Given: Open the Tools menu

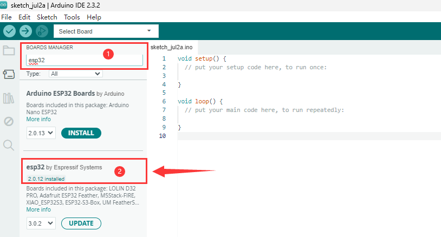Looking at the screenshot, I should click(72, 17).
